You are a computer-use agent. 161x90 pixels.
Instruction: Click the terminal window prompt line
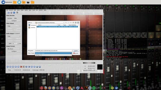point(114,58)
